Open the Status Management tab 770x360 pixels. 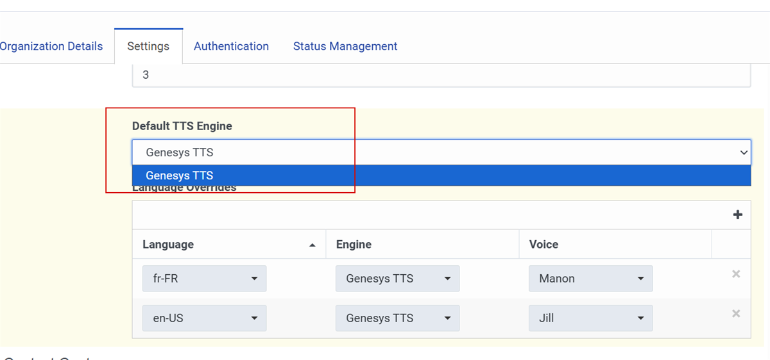[x=345, y=46]
